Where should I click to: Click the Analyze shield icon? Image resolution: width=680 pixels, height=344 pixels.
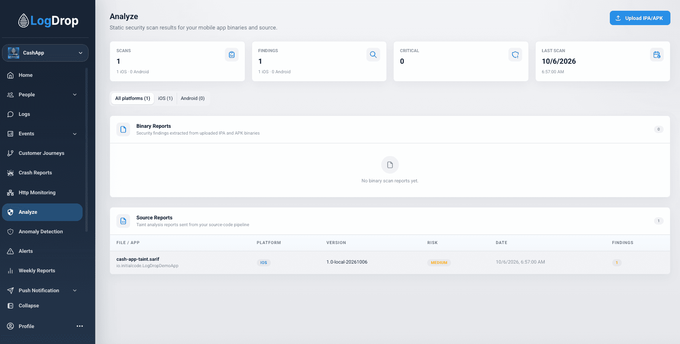tap(10, 212)
